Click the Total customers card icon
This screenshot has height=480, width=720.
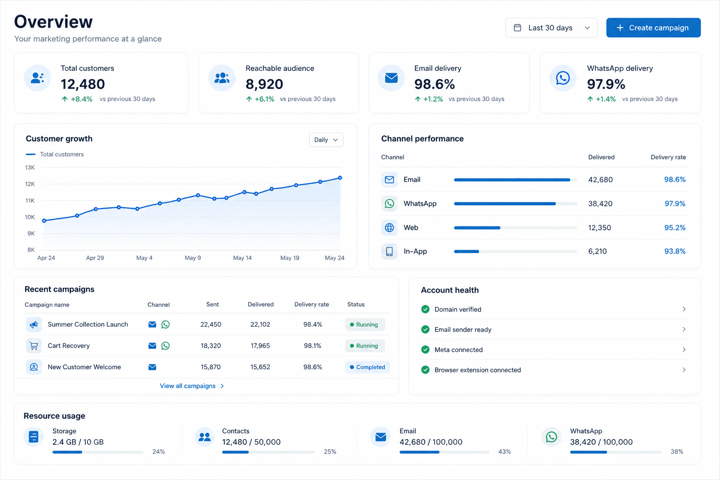click(x=37, y=78)
